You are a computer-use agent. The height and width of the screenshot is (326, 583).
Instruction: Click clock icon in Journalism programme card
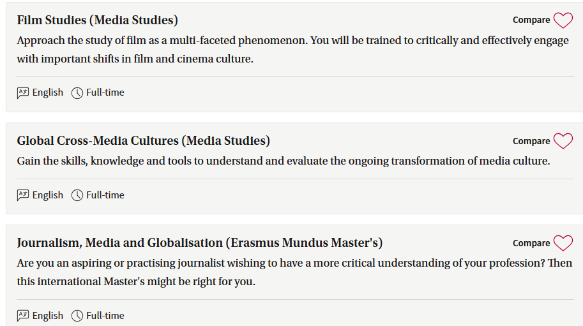coord(77,316)
